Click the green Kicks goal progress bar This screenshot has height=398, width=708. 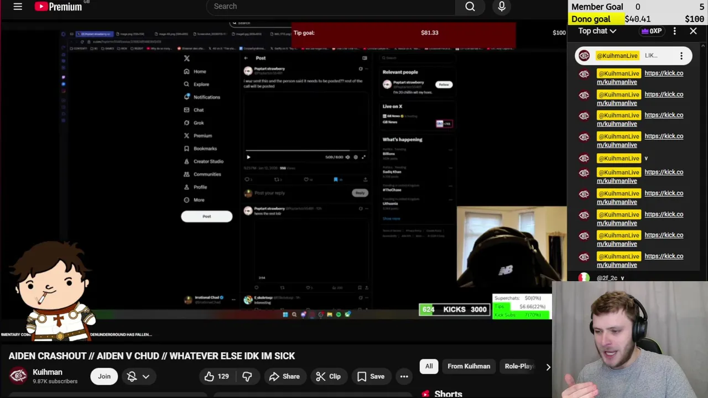tap(455, 310)
